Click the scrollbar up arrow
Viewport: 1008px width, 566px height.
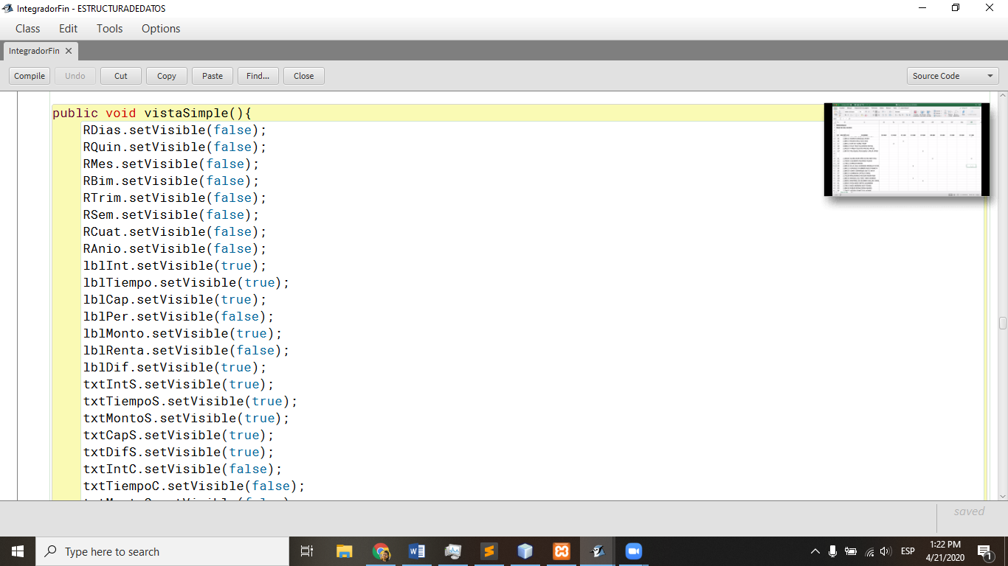pos(1003,96)
